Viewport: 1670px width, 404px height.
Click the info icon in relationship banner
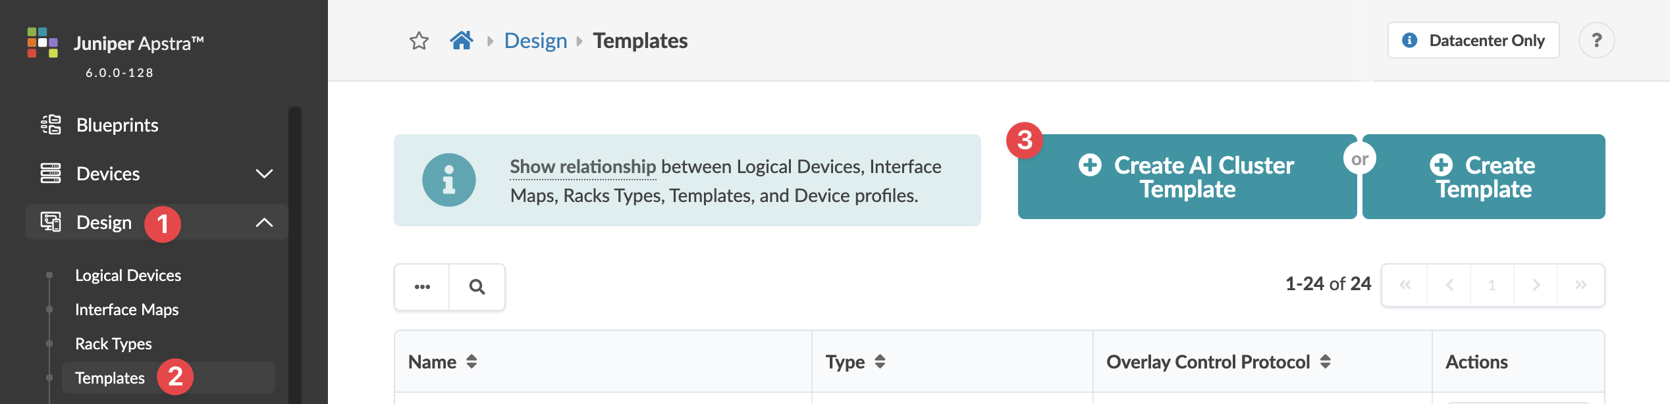point(448,180)
